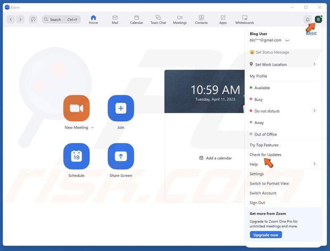Click the history clock icon
Screen dimensions: 330x251
(x=33, y=20)
